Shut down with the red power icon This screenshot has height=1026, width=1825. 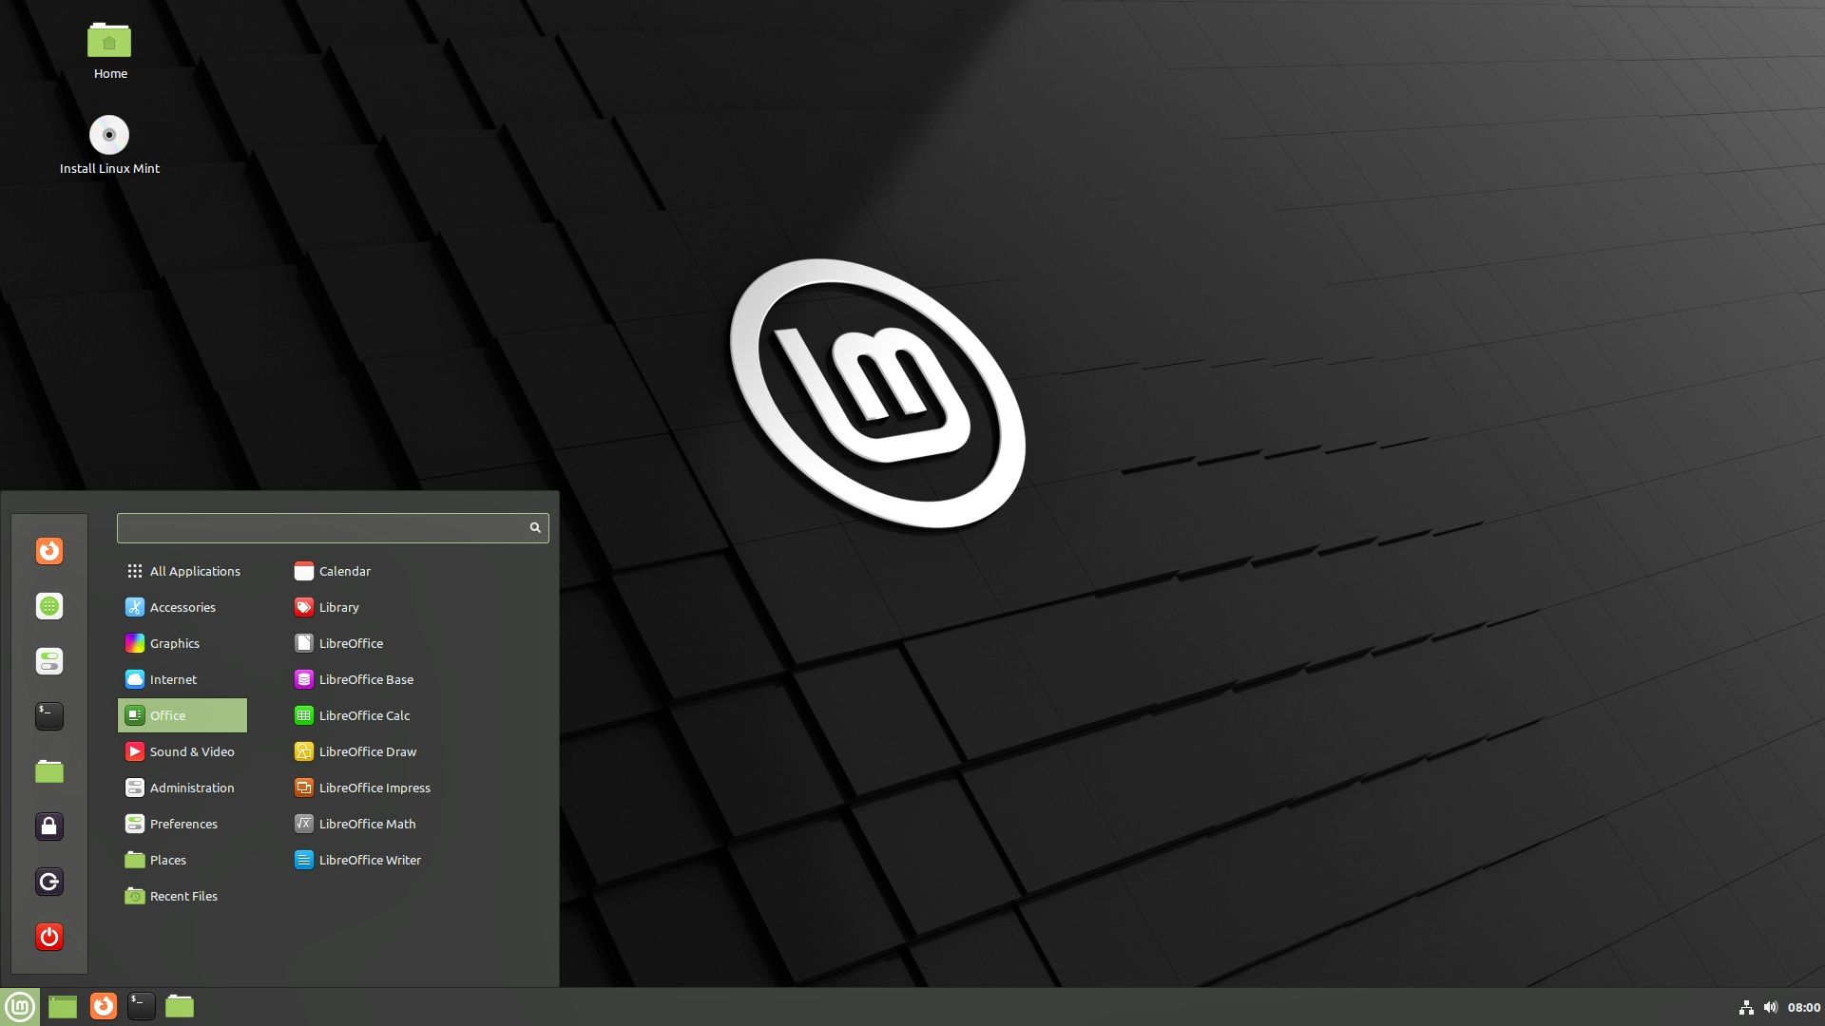point(49,937)
